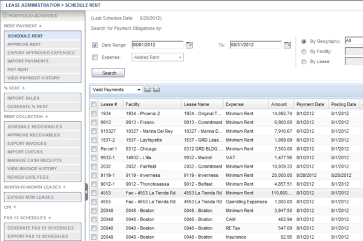Collapse the Month-to-Month Leases section
Image resolution: width=363 pixels, height=241 pixels.
(64, 187)
